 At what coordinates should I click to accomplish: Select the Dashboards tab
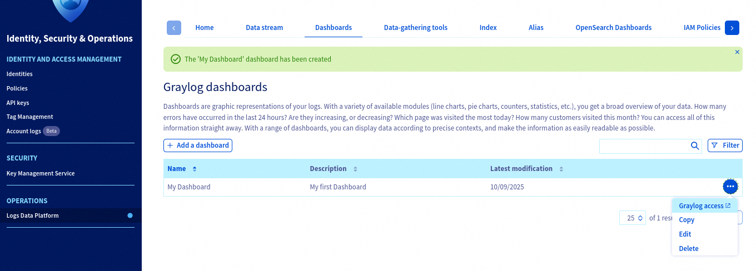(334, 27)
